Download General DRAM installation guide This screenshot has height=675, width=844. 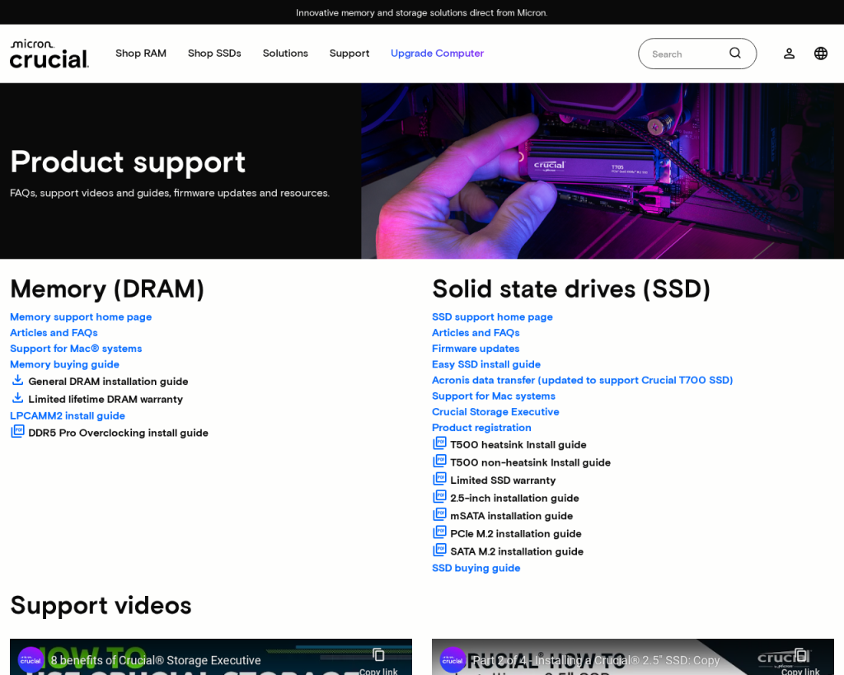(108, 382)
